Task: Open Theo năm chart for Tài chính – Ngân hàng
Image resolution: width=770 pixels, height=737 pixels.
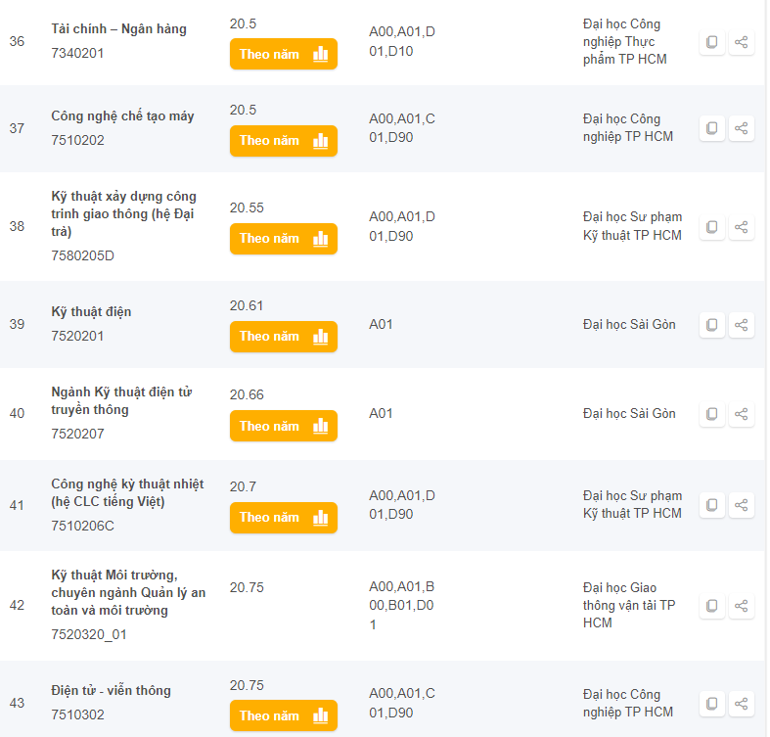Action: pyautogui.click(x=283, y=54)
